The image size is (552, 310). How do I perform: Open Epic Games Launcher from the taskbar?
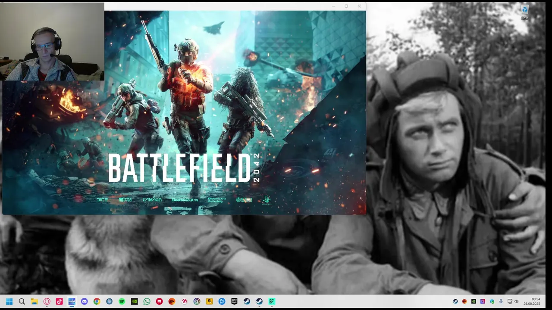(234, 301)
